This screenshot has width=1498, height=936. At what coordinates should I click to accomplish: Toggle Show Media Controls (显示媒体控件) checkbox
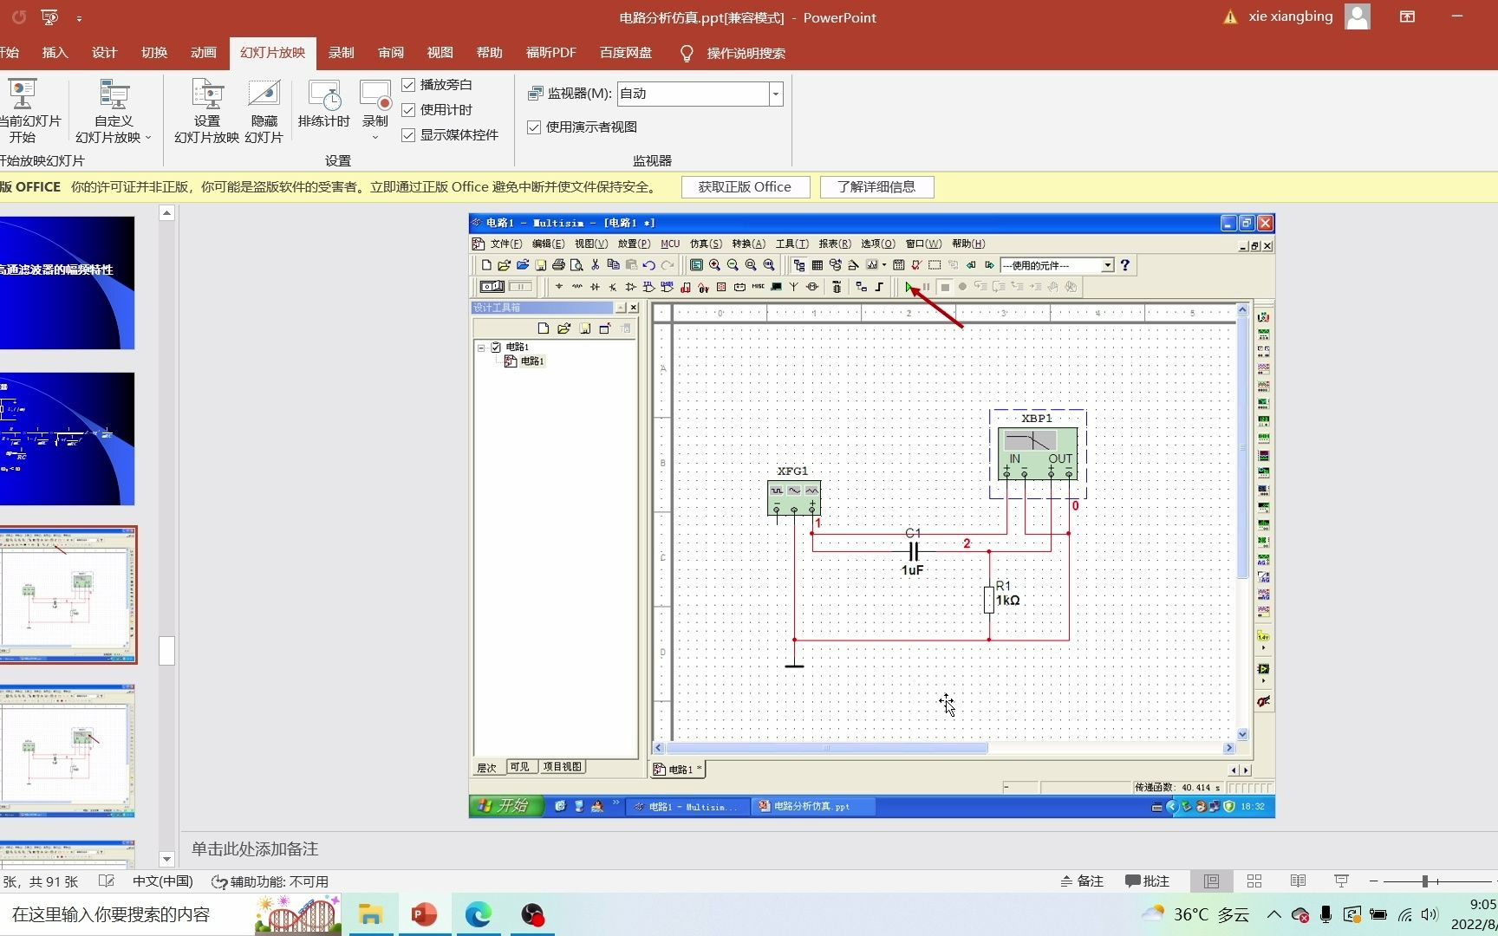pyautogui.click(x=408, y=135)
